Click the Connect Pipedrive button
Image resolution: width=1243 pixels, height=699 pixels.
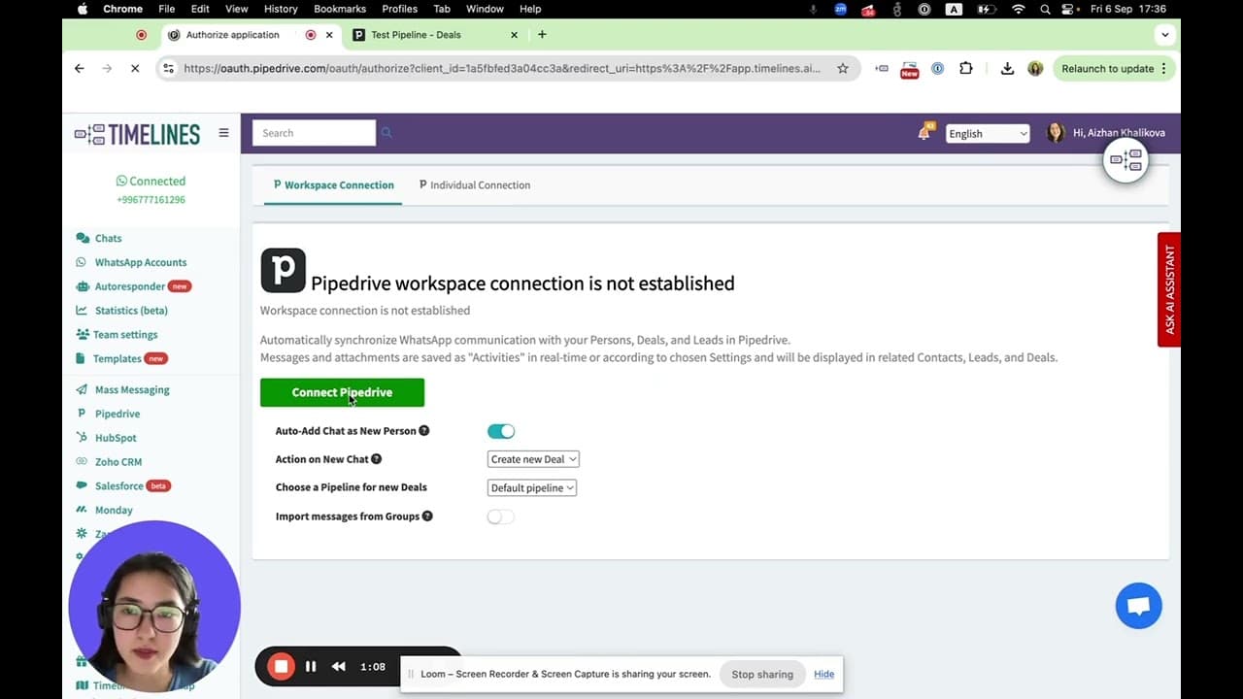[x=342, y=392]
